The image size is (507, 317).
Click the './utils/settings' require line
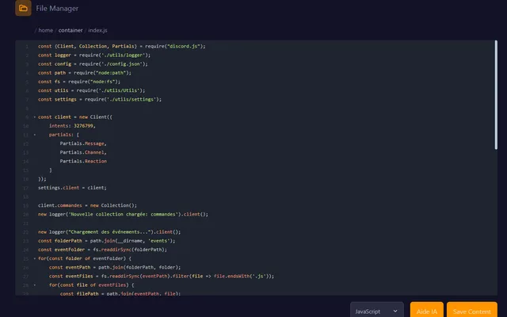pyautogui.click(x=100, y=99)
